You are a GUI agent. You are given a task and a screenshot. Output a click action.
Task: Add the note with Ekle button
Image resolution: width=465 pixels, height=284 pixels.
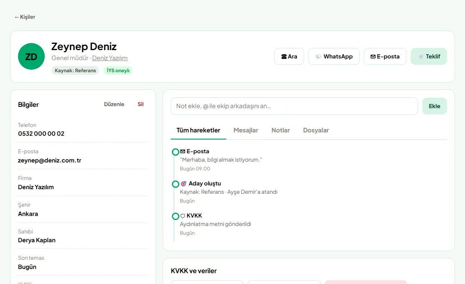tap(434, 106)
